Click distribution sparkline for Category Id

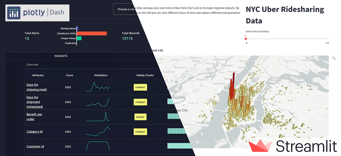pos(98,131)
